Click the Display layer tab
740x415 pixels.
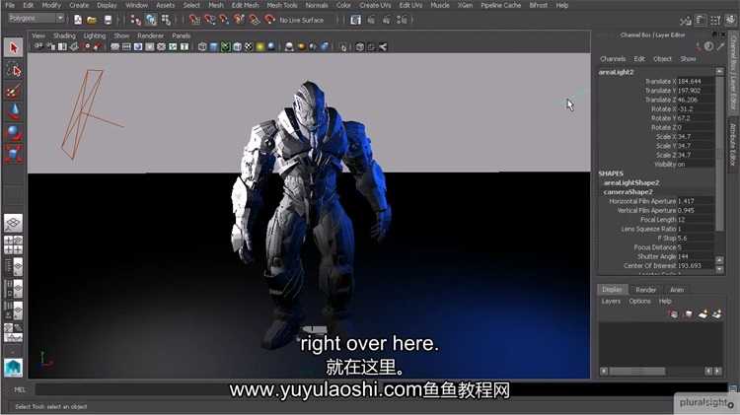612,290
